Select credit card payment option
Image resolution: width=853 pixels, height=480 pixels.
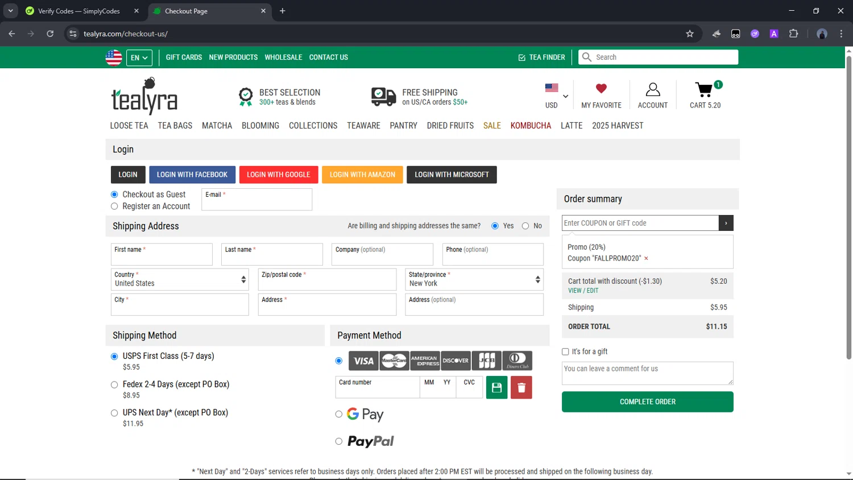[339, 361]
